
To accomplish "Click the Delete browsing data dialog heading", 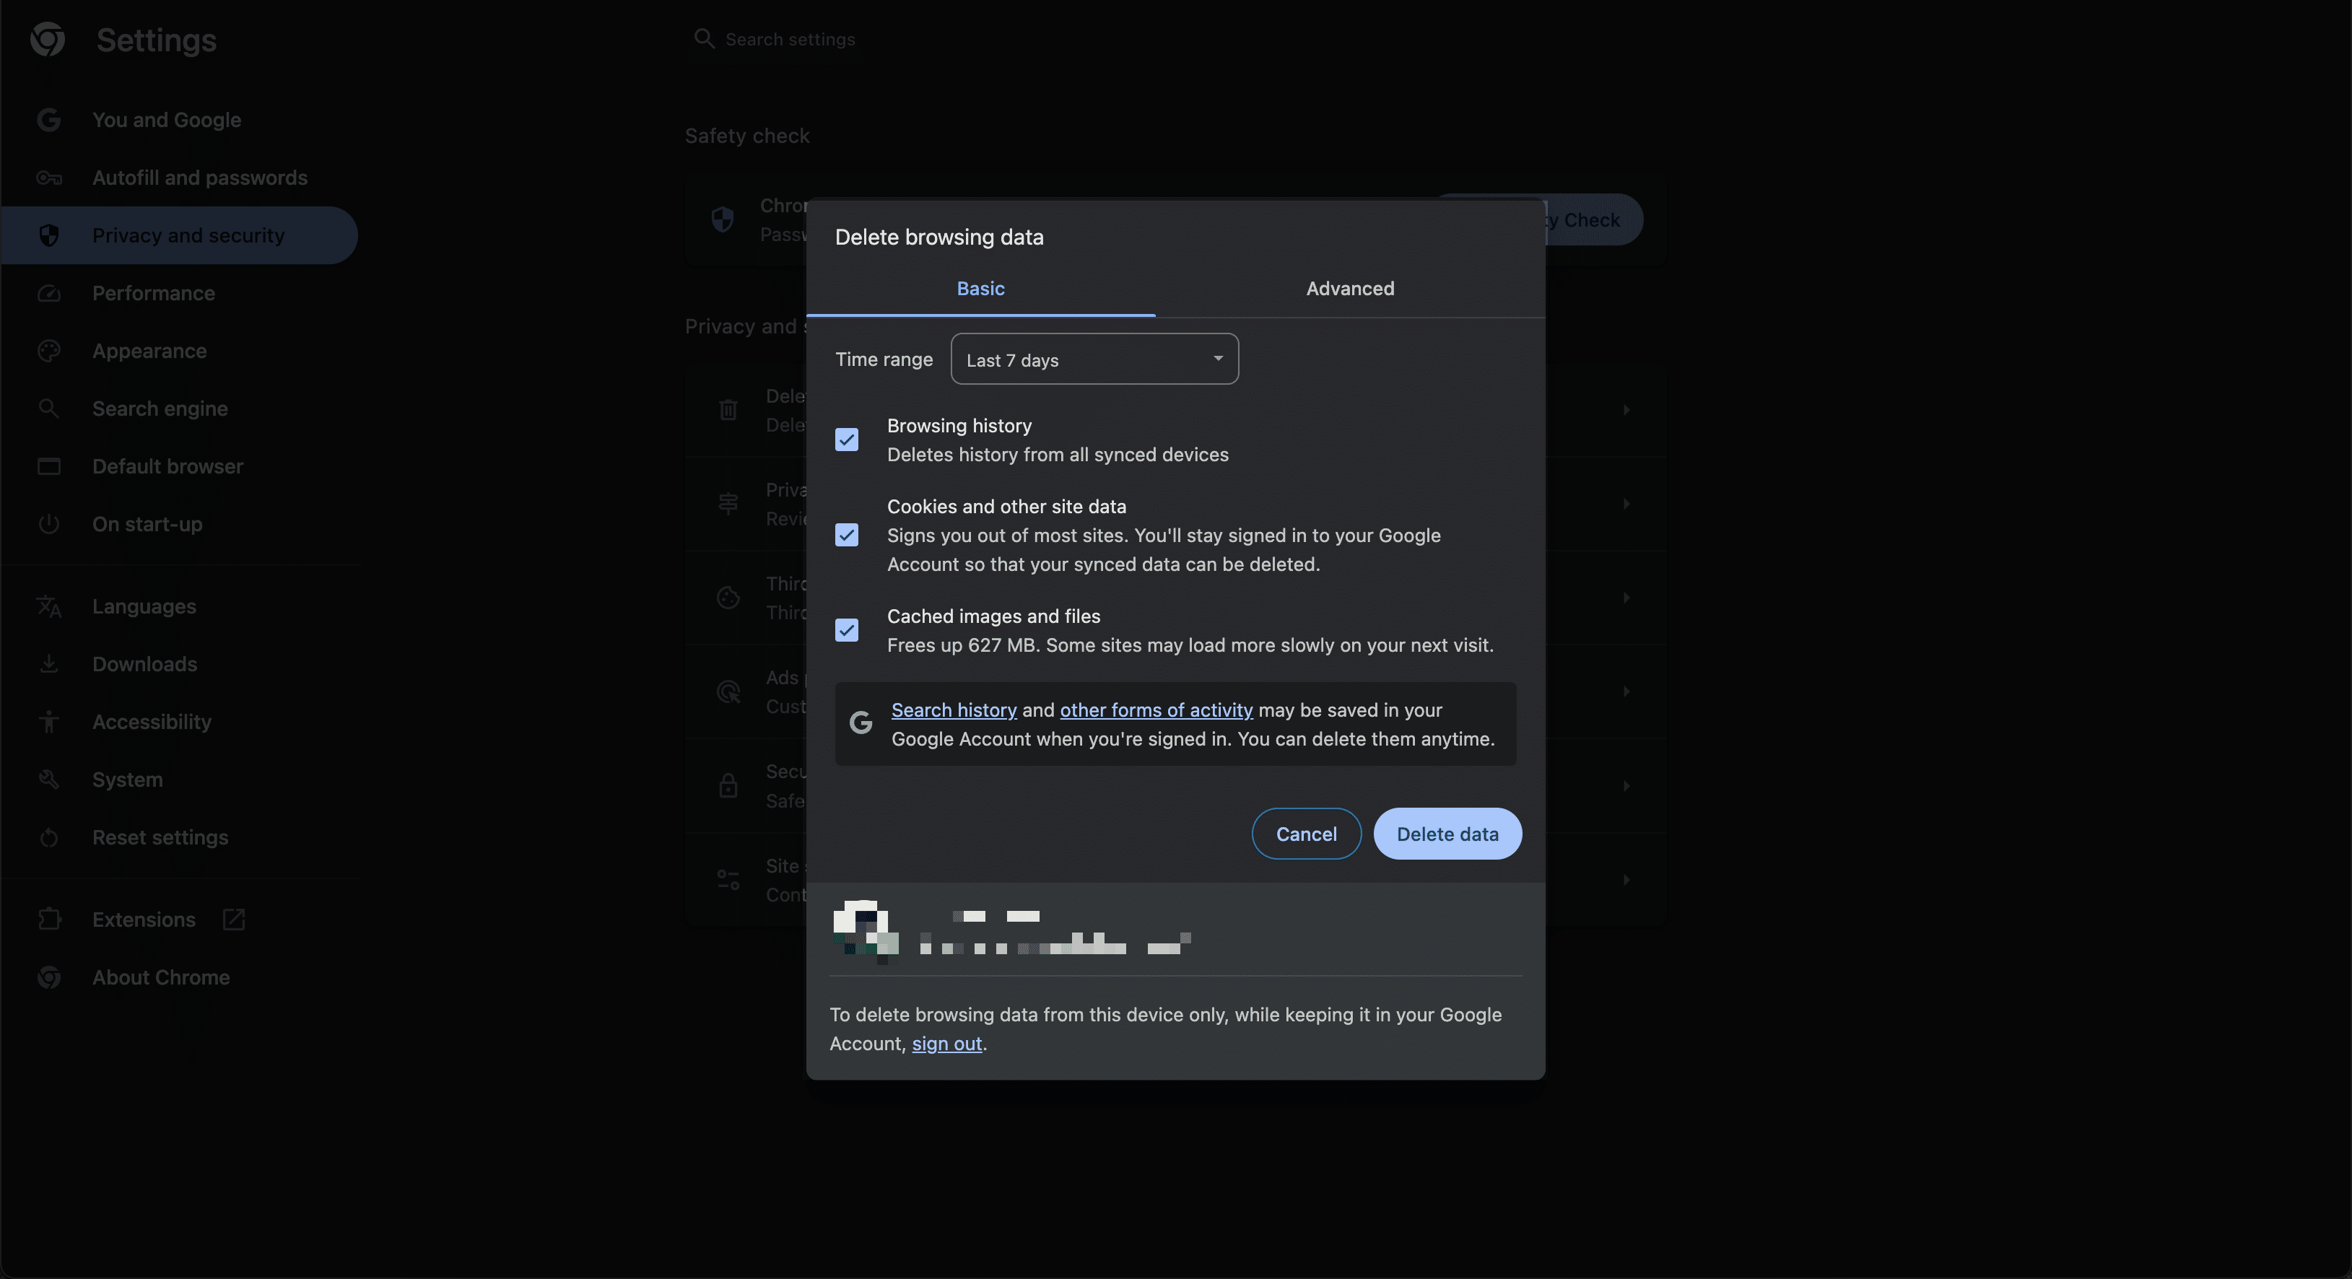I will 938,237.
